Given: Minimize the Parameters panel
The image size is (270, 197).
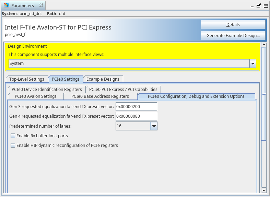Looking at the screenshot, I should [252, 7].
